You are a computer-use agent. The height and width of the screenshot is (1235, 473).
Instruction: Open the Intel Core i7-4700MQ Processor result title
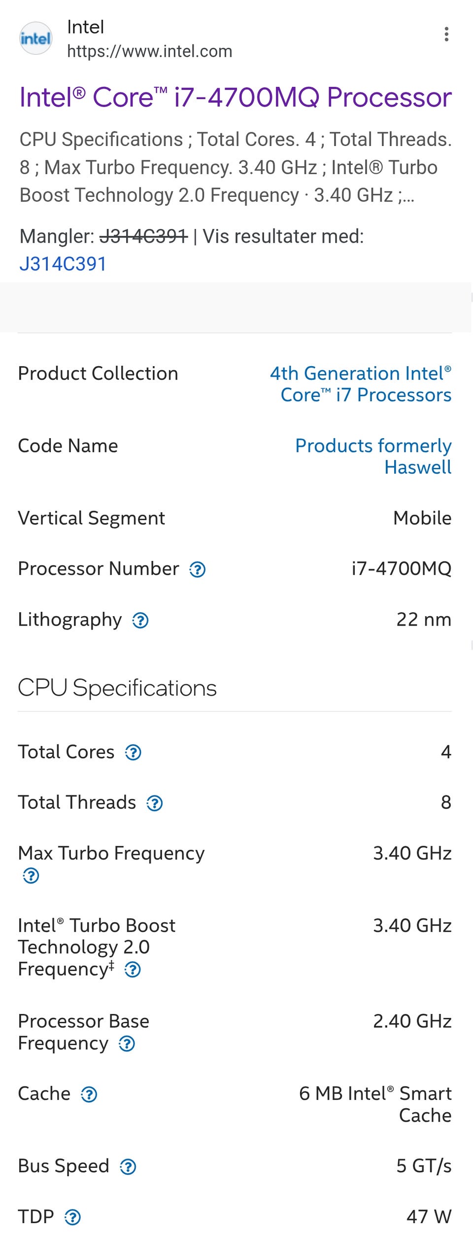(236, 97)
